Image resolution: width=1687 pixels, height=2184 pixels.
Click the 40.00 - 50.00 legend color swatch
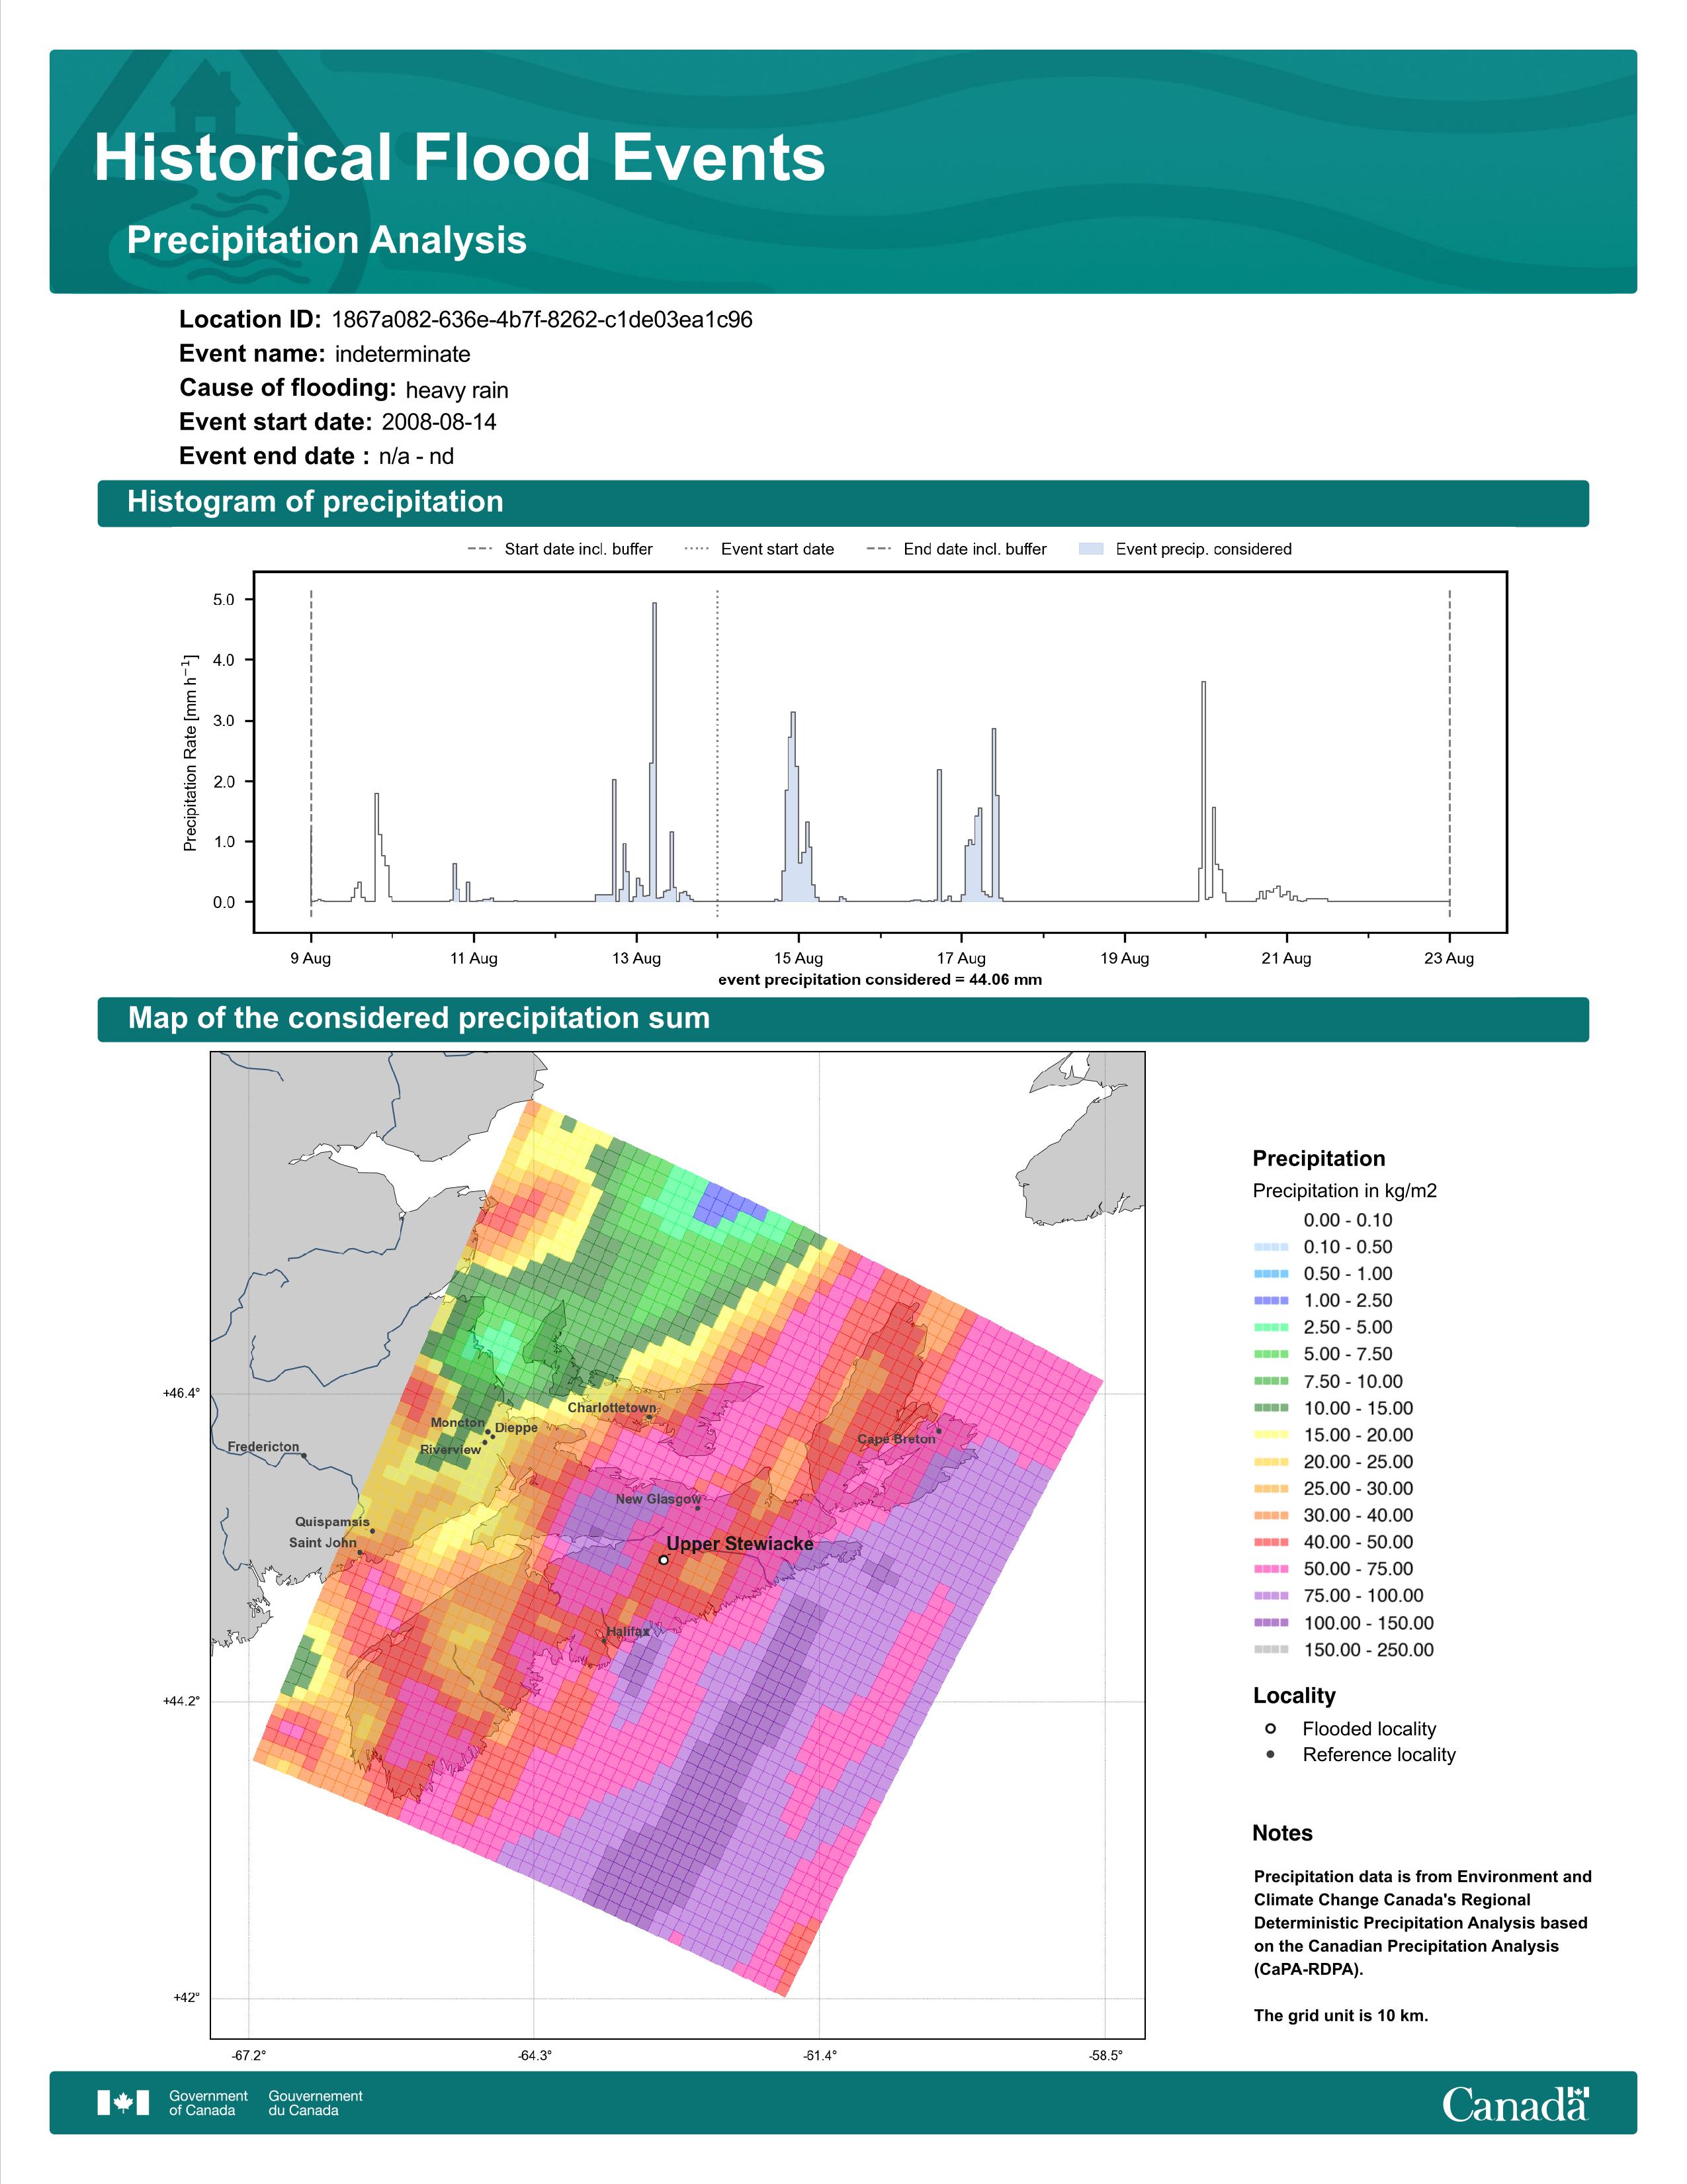coord(1270,1543)
